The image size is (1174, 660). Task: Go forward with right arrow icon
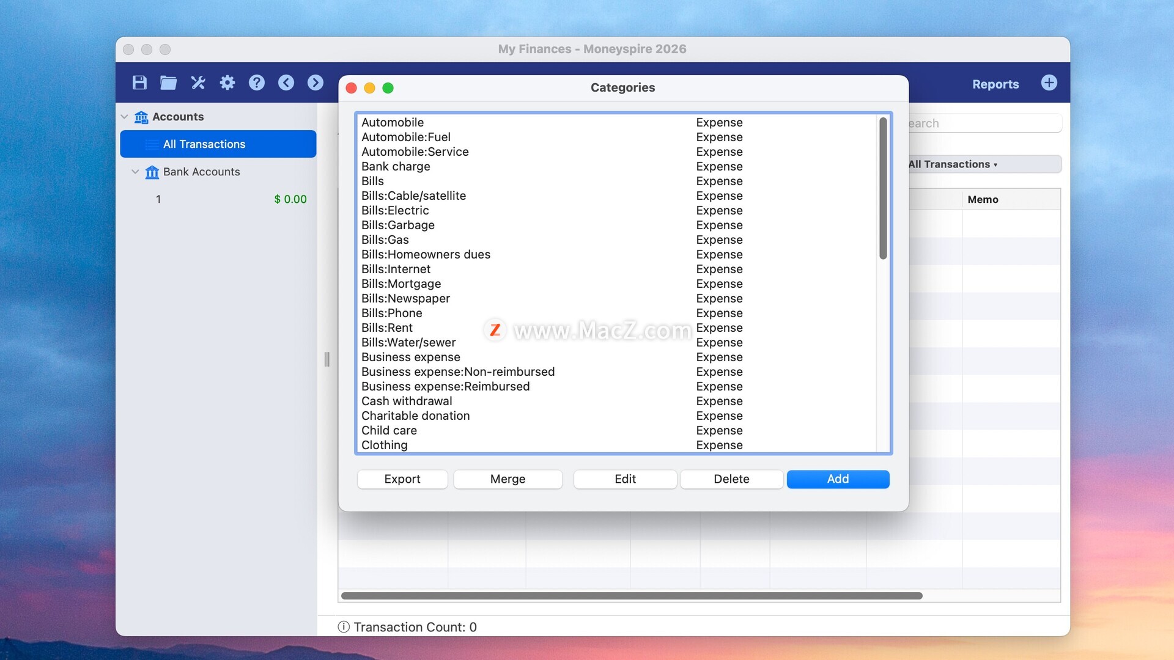[316, 82]
